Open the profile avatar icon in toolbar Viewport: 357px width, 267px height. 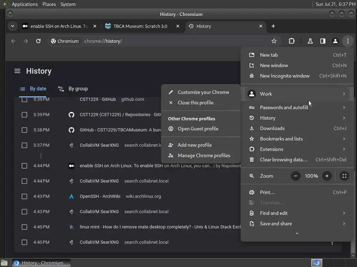pos(335,41)
